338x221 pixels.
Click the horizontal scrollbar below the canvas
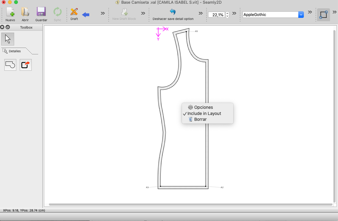[190, 204]
